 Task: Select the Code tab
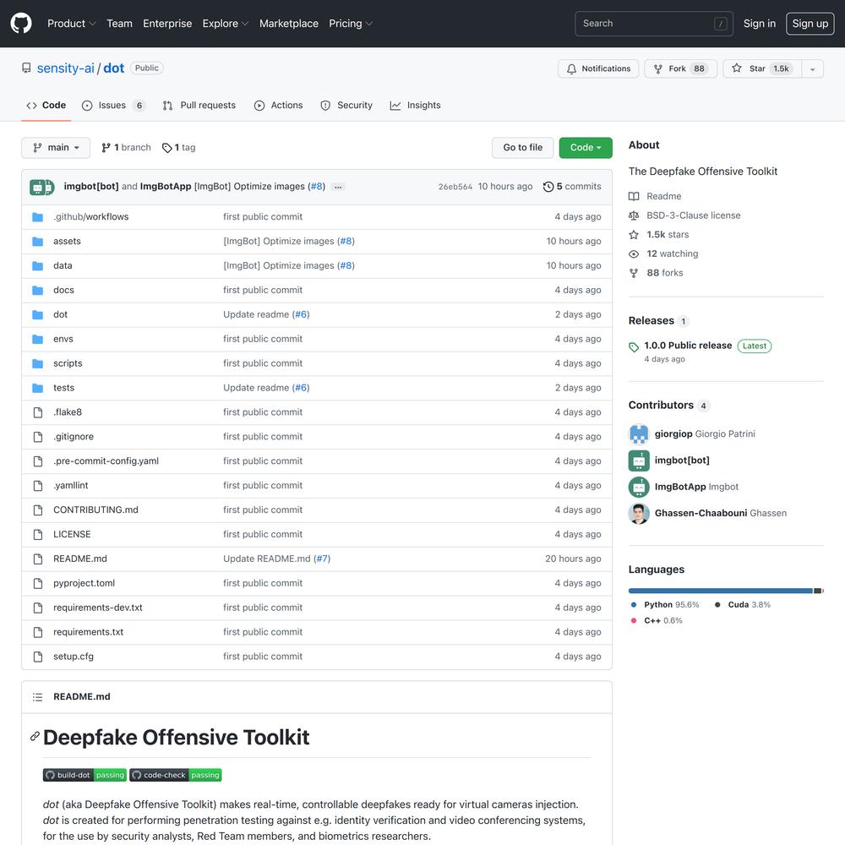(46, 105)
